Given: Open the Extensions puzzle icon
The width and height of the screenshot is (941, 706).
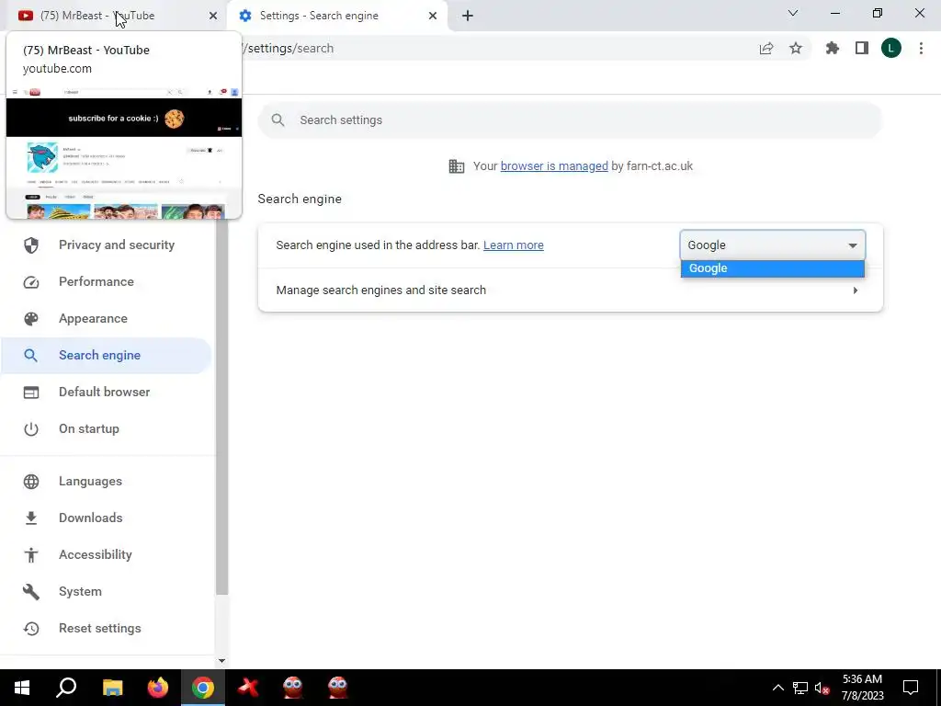Looking at the screenshot, I should tap(833, 48).
